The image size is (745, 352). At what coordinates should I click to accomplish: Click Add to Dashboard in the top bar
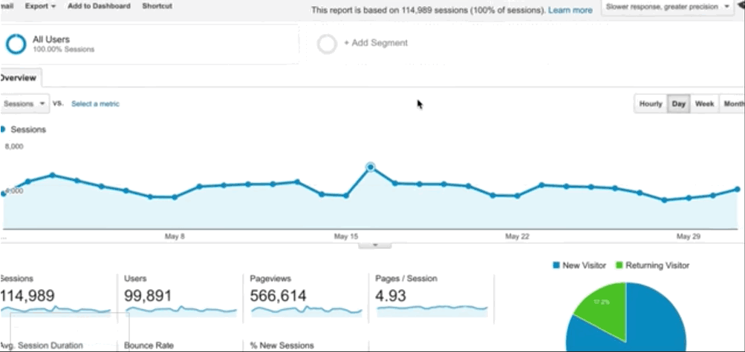(99, 6)
